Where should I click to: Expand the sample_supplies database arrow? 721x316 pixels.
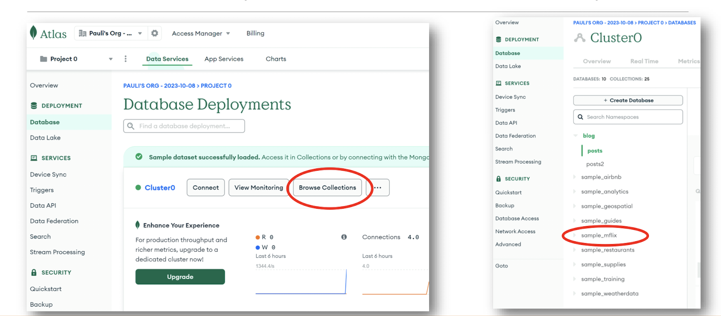pyautogui.click(x=574, y=264)
